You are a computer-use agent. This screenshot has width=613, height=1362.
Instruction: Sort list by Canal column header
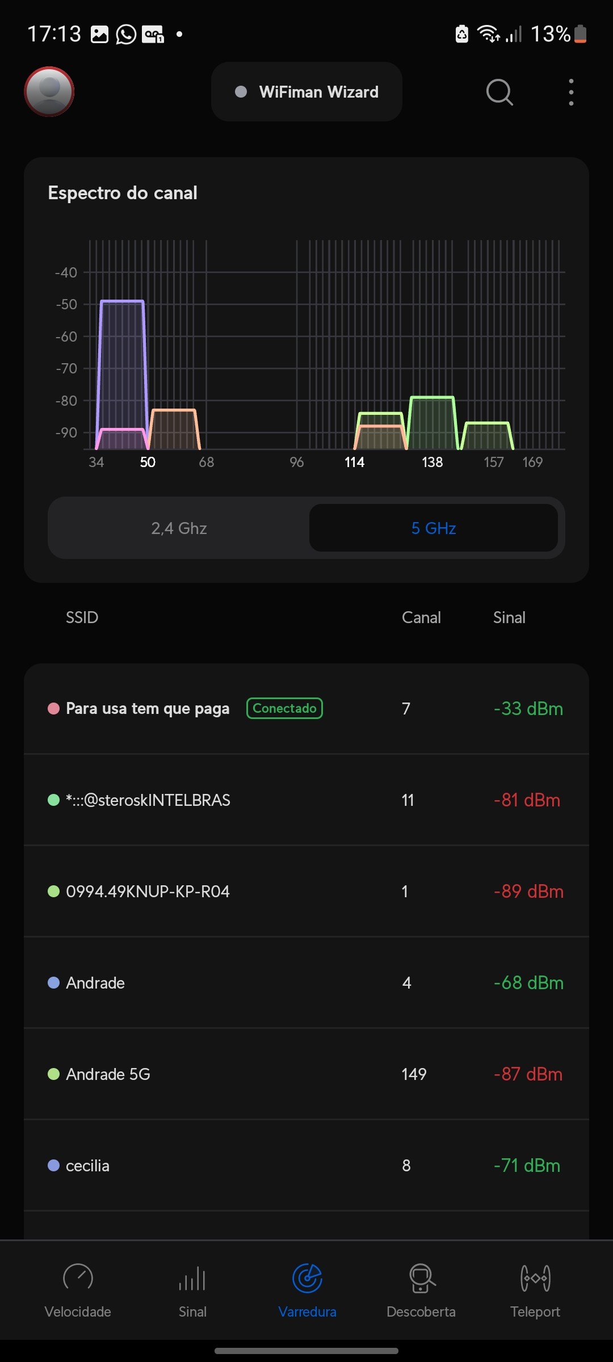pos(421,617)
